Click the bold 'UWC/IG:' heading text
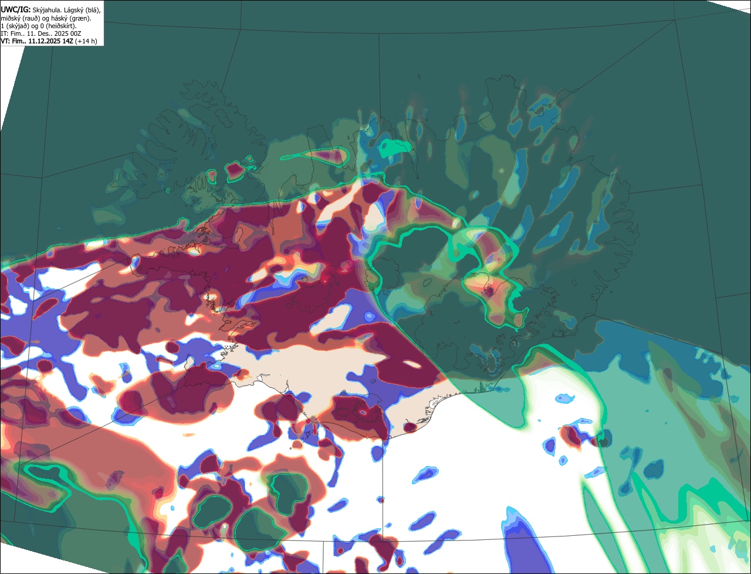 click(16, 10)
